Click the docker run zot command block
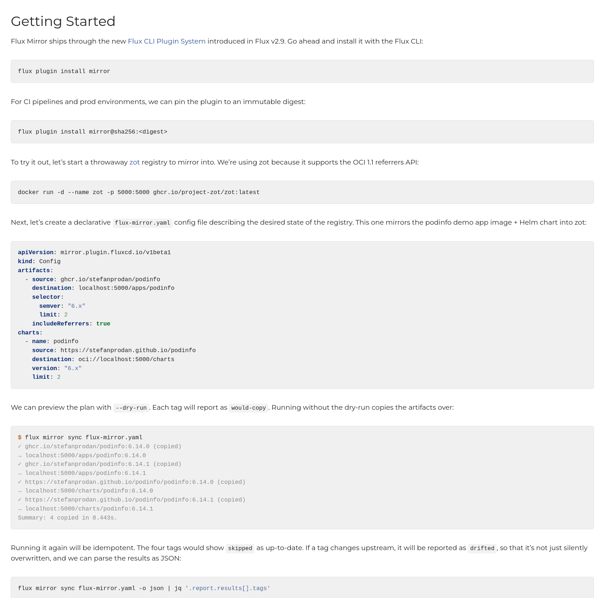This screenshot has height=598, width=599. pyautogui.click(x=302, y=192)
